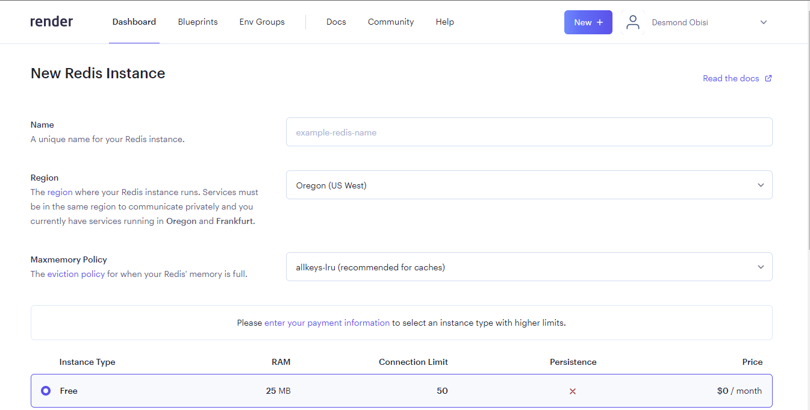The image size is (810, 410).
Task: Open the Docs menu item
Action: tap(336, 22)
